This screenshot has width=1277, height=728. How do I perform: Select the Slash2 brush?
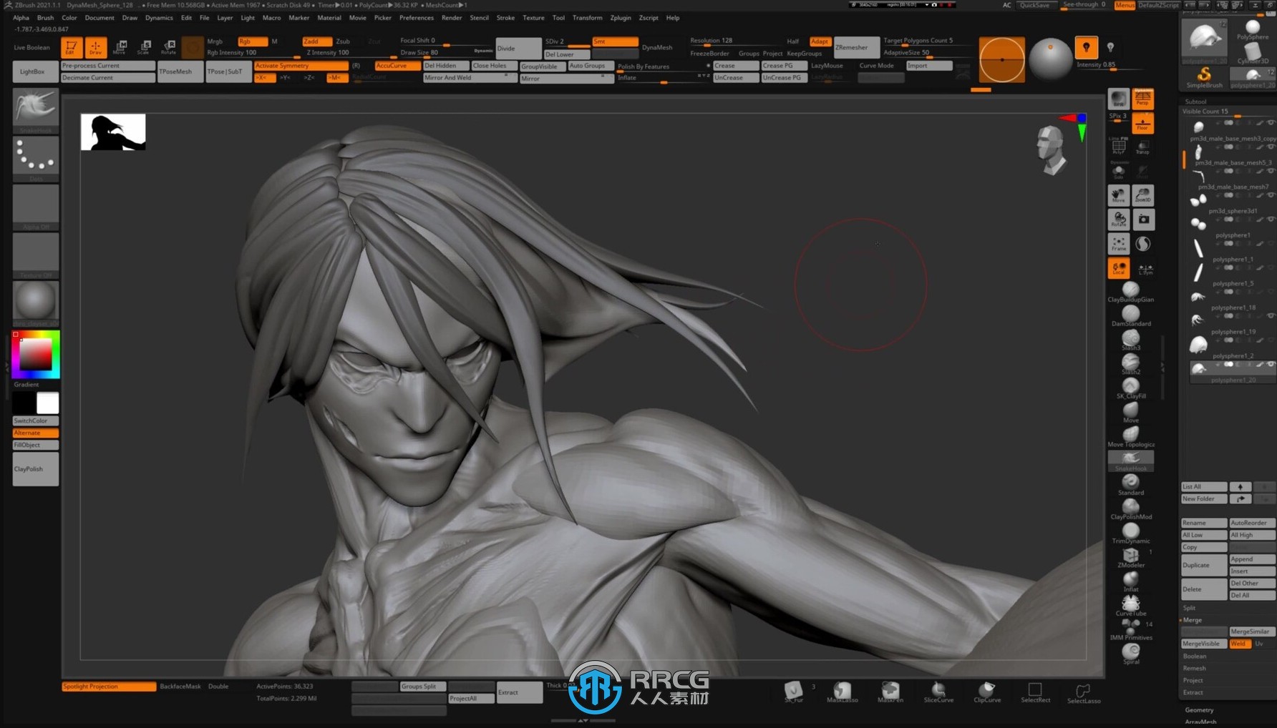(x=1130, y=365)
